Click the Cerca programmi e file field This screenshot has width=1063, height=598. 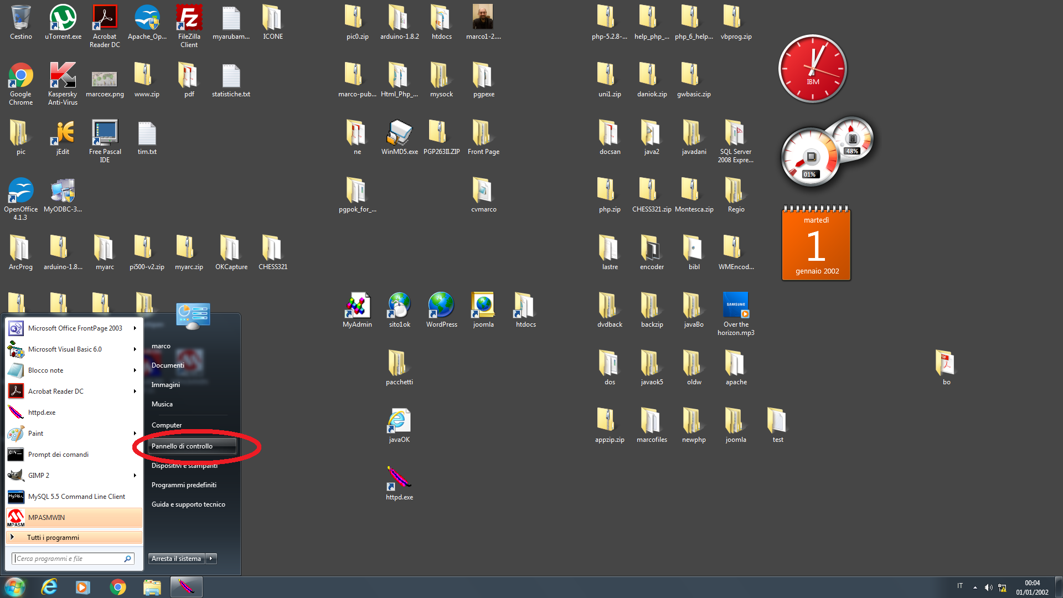coord(69,559)
